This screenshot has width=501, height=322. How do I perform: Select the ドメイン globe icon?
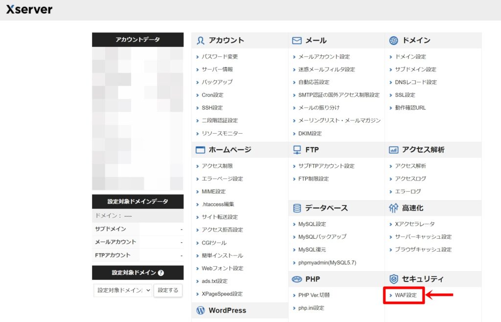click(x=394, y=40)
